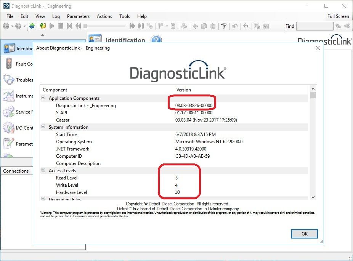The height and width of the screenshot is (261, 353).
Task: Open the Instrumentation chart icon
Action: point(9,96)
